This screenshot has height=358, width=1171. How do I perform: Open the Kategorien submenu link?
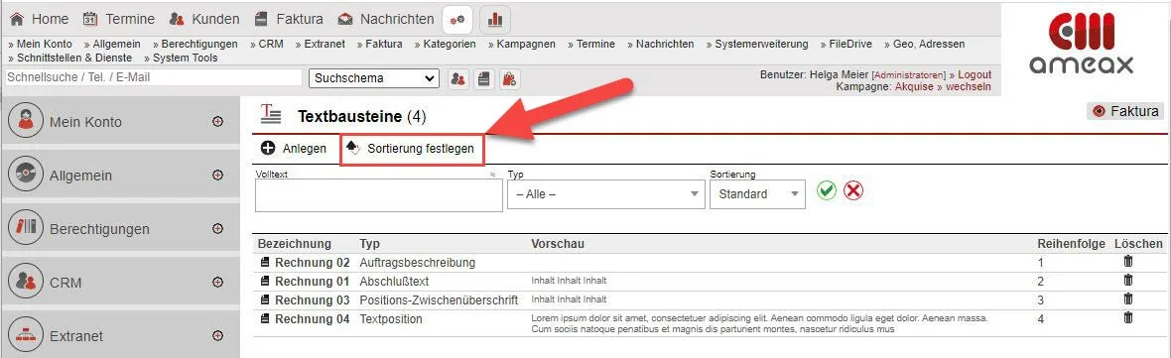(x=446, y=44)
